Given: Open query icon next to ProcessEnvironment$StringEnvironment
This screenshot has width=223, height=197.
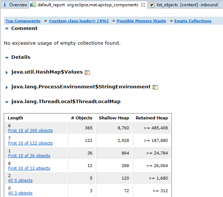Looking at the screenshot, I should coord(155,87).
